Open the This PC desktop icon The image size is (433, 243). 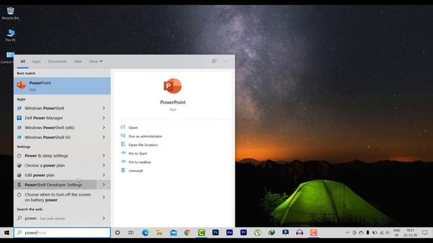(x=11, y=35)
